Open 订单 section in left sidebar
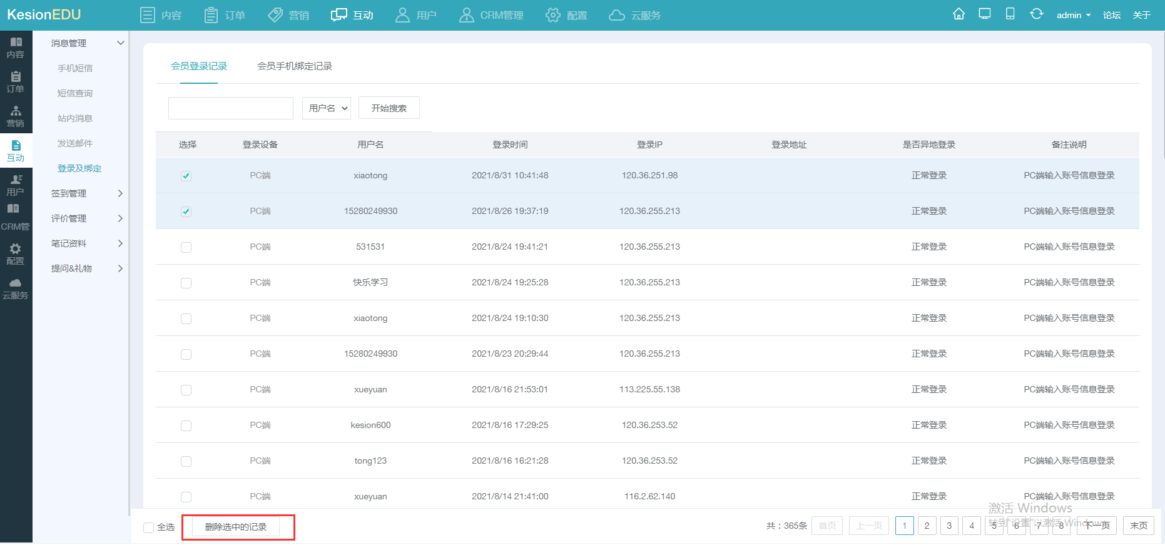The height and width of the screenshot is (545, 1165). coord(16,82)
